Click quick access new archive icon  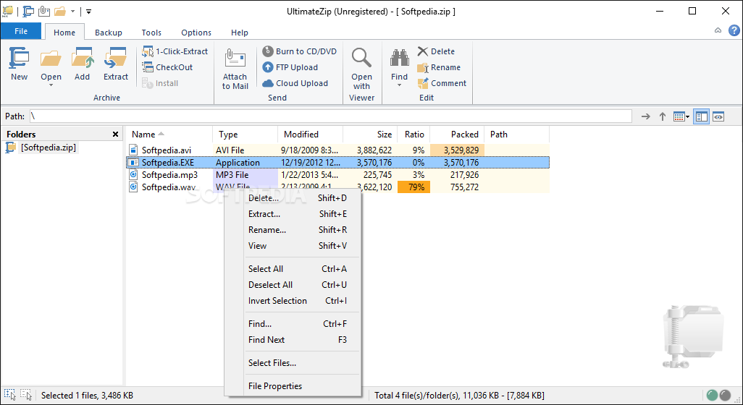click(28, 11)
